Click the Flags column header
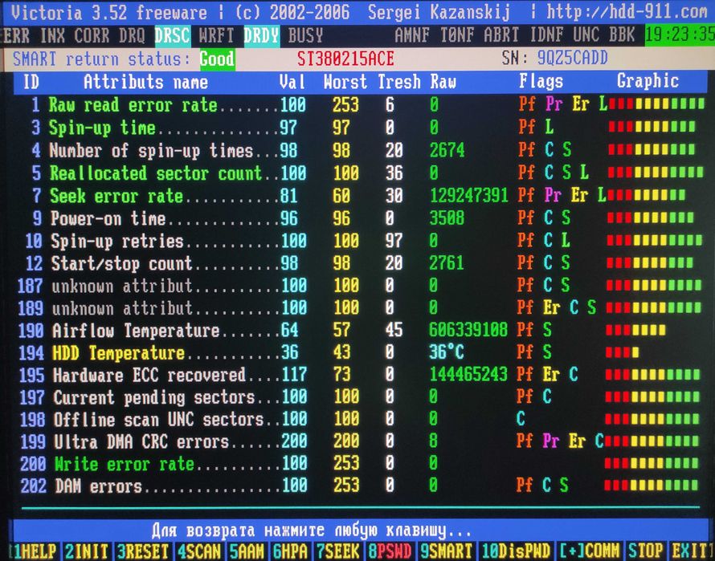 click(541, 82)
